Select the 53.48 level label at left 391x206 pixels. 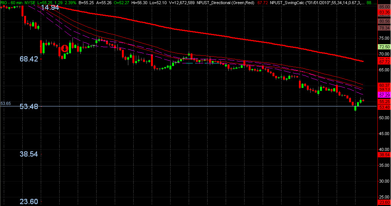click(x=29, y=107)
